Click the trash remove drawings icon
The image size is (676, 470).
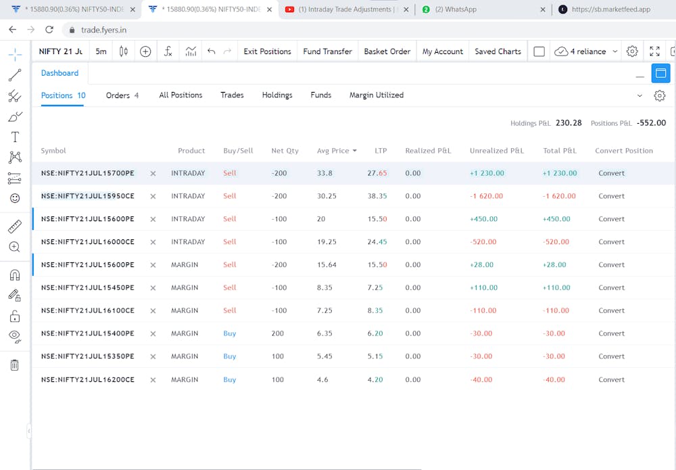pyautogui.click(x=15, y=365)
